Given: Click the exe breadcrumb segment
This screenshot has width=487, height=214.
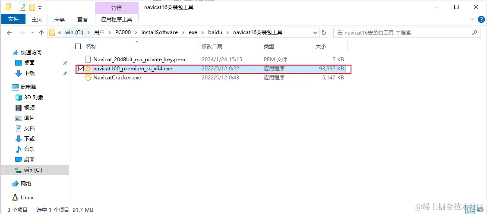Looking at the screenshot, I should [x=193, y=33].
